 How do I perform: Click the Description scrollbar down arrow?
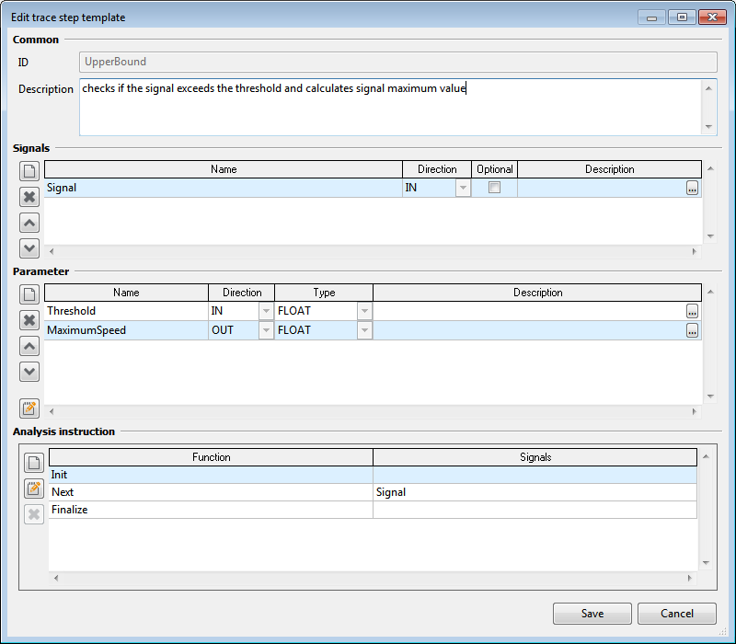coord(708,127)
